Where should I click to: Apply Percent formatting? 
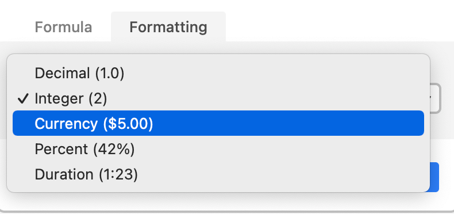click(218, 149)
